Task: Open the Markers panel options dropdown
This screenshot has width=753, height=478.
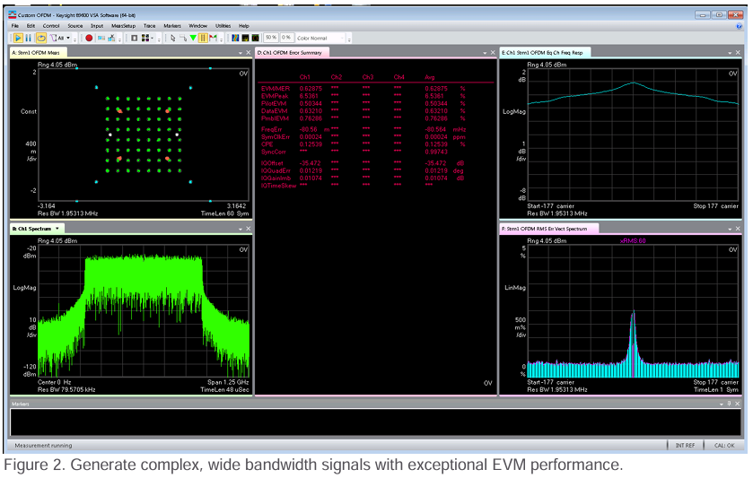Action: click(x=722, y=404)
